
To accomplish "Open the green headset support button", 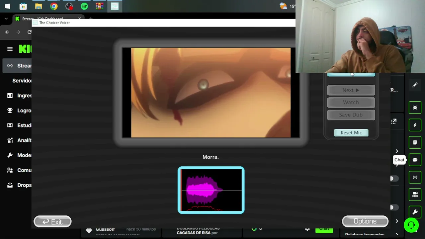I will (x=411, y=225).
